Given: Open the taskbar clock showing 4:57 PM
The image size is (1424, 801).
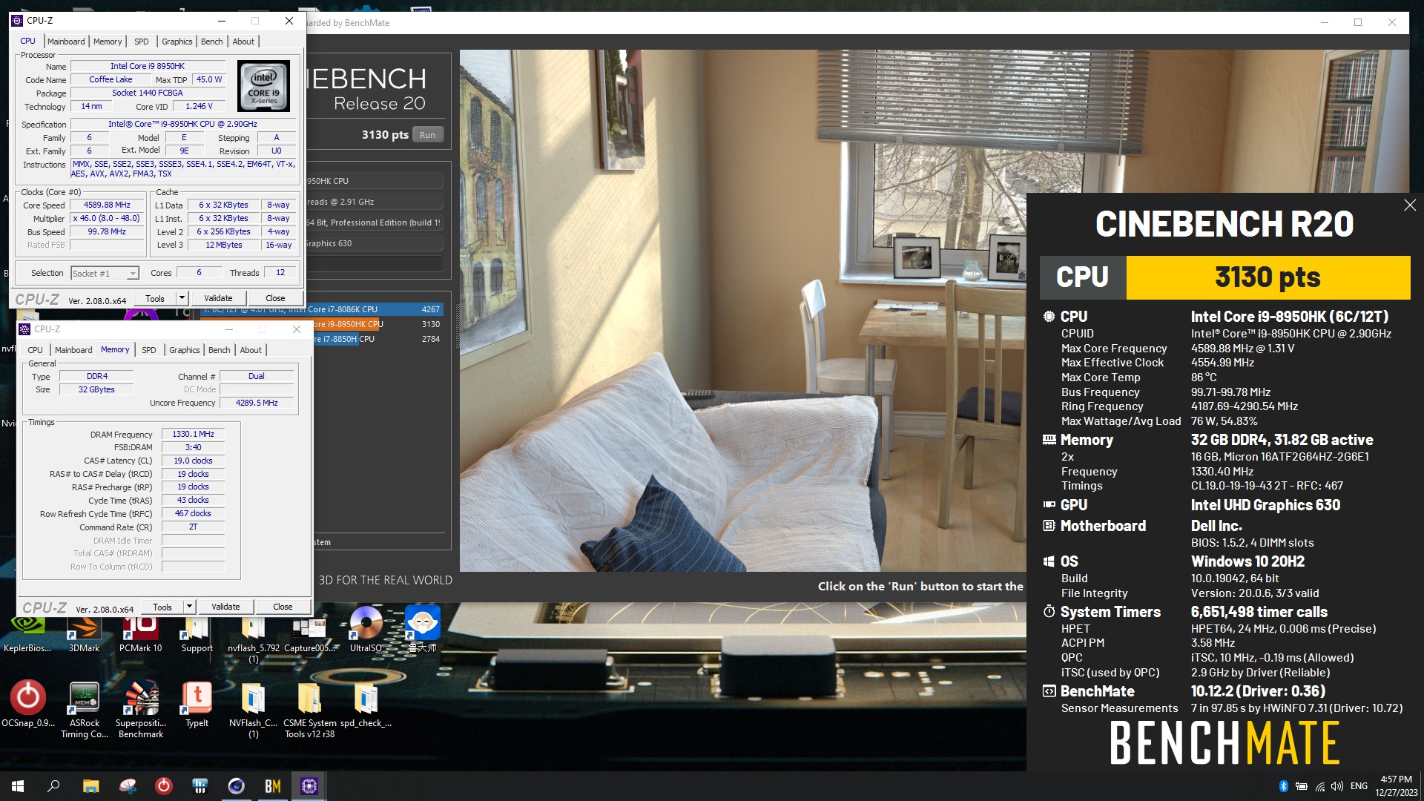Looking at the screenshot, I should coord(1397,786).
